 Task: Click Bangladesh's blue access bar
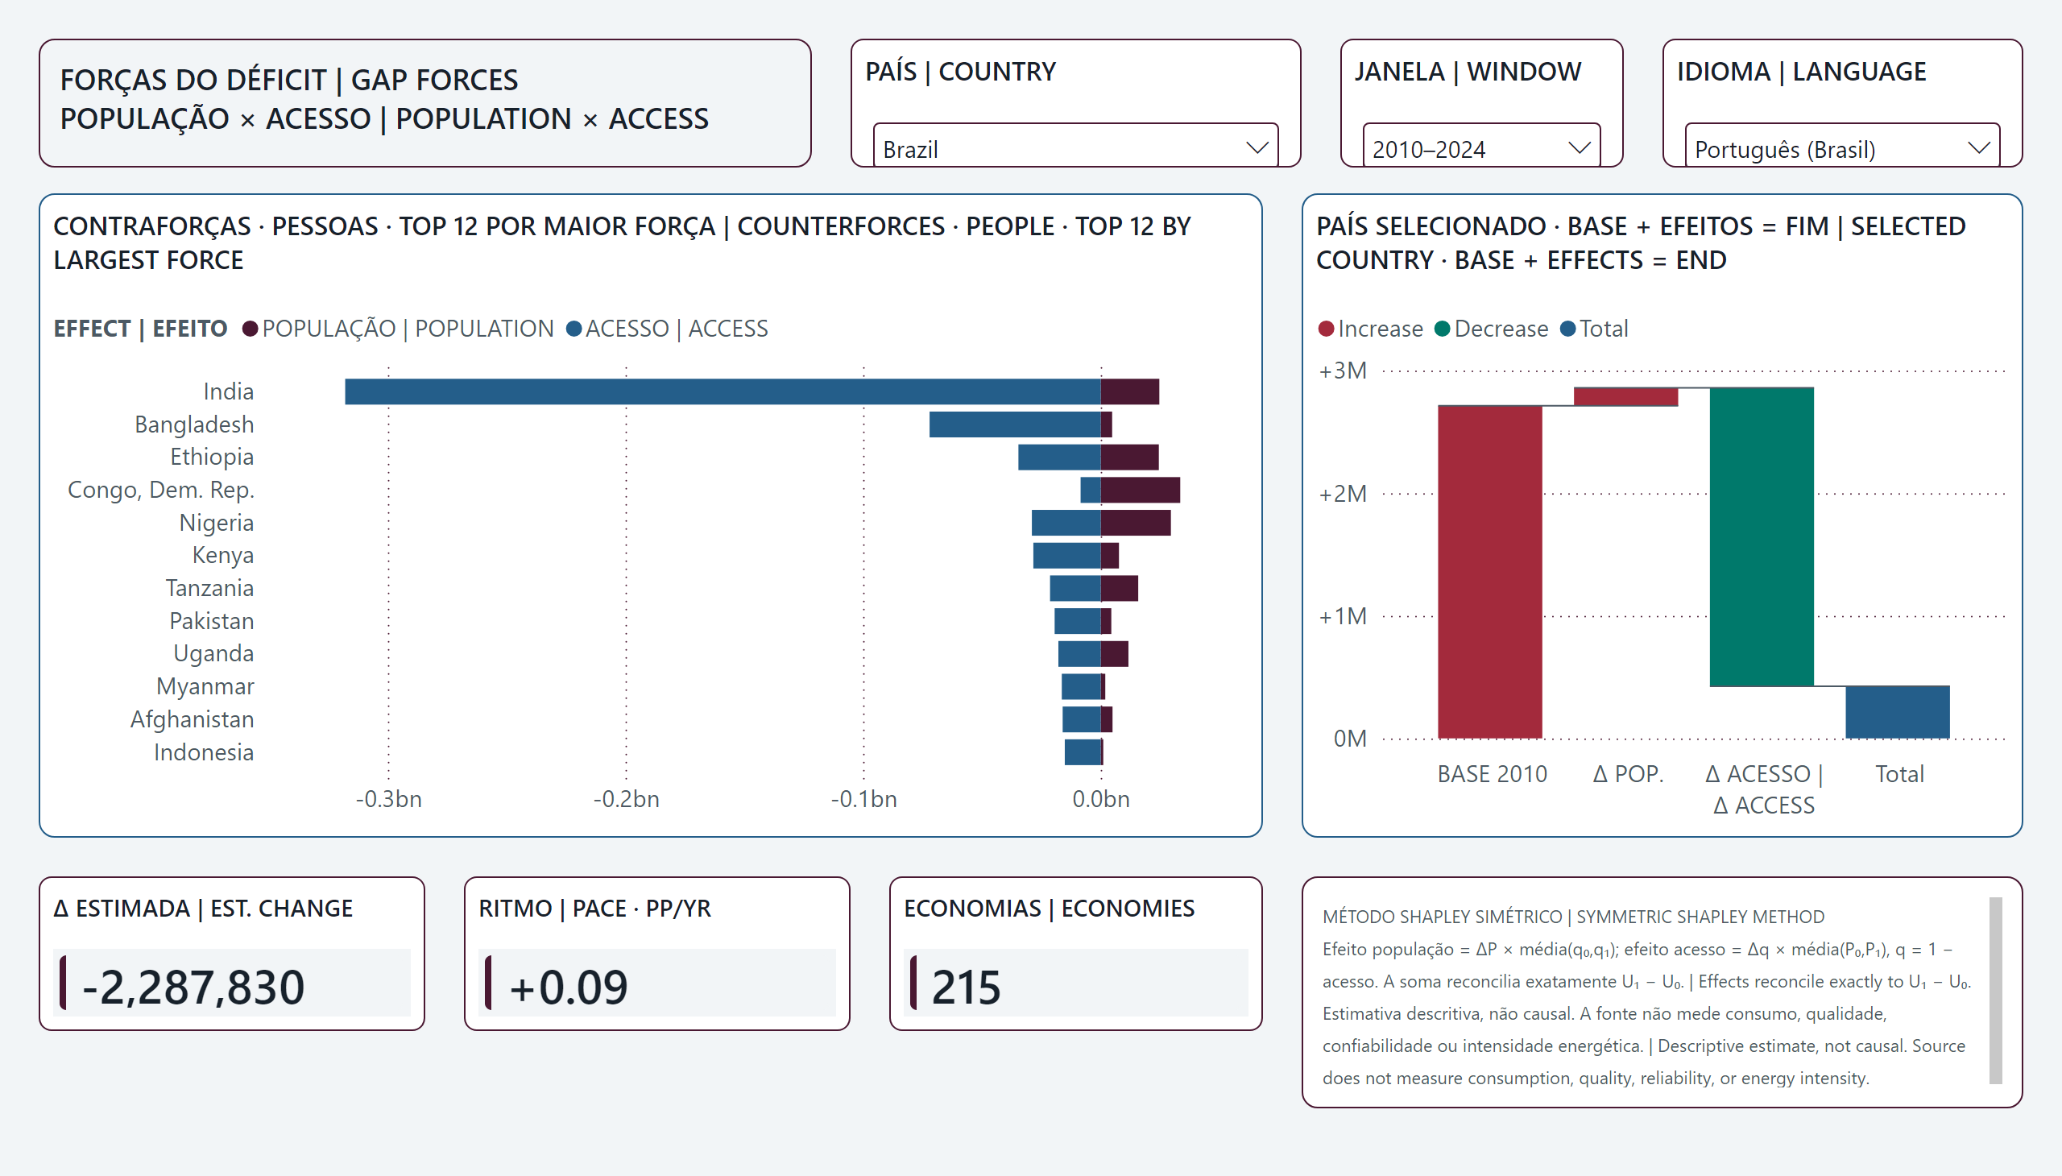click(x=1015, y=424)
